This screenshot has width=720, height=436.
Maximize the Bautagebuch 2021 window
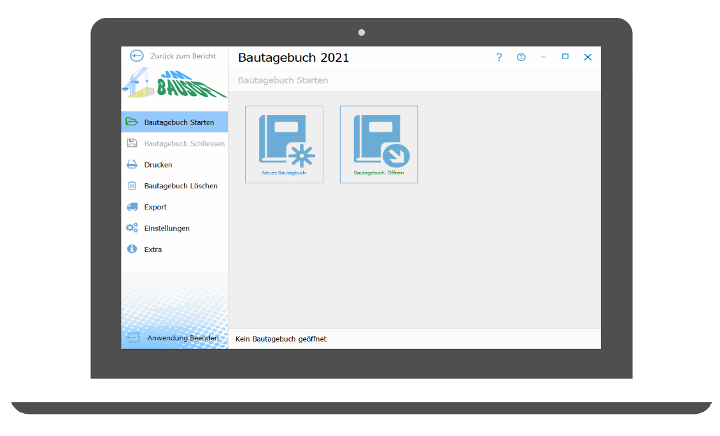565,57
